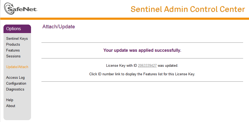Screen dimensions: 249x122
Task: Open the Update/Attach page
Action: coord(17,67)
